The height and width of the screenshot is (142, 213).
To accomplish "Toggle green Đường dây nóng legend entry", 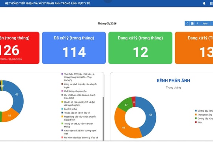I will [204, 118].
